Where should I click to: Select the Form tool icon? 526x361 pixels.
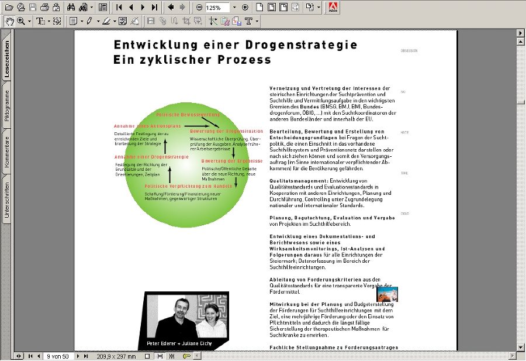[198, 21]
